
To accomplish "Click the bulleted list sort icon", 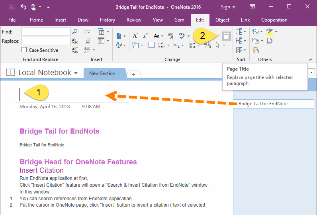I will [x=239, y=41].
